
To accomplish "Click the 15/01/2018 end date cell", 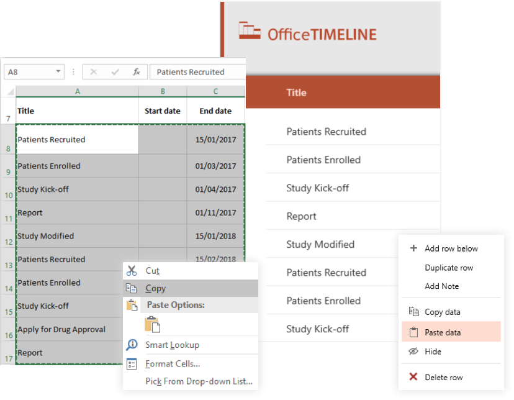I will click(215, 236).
